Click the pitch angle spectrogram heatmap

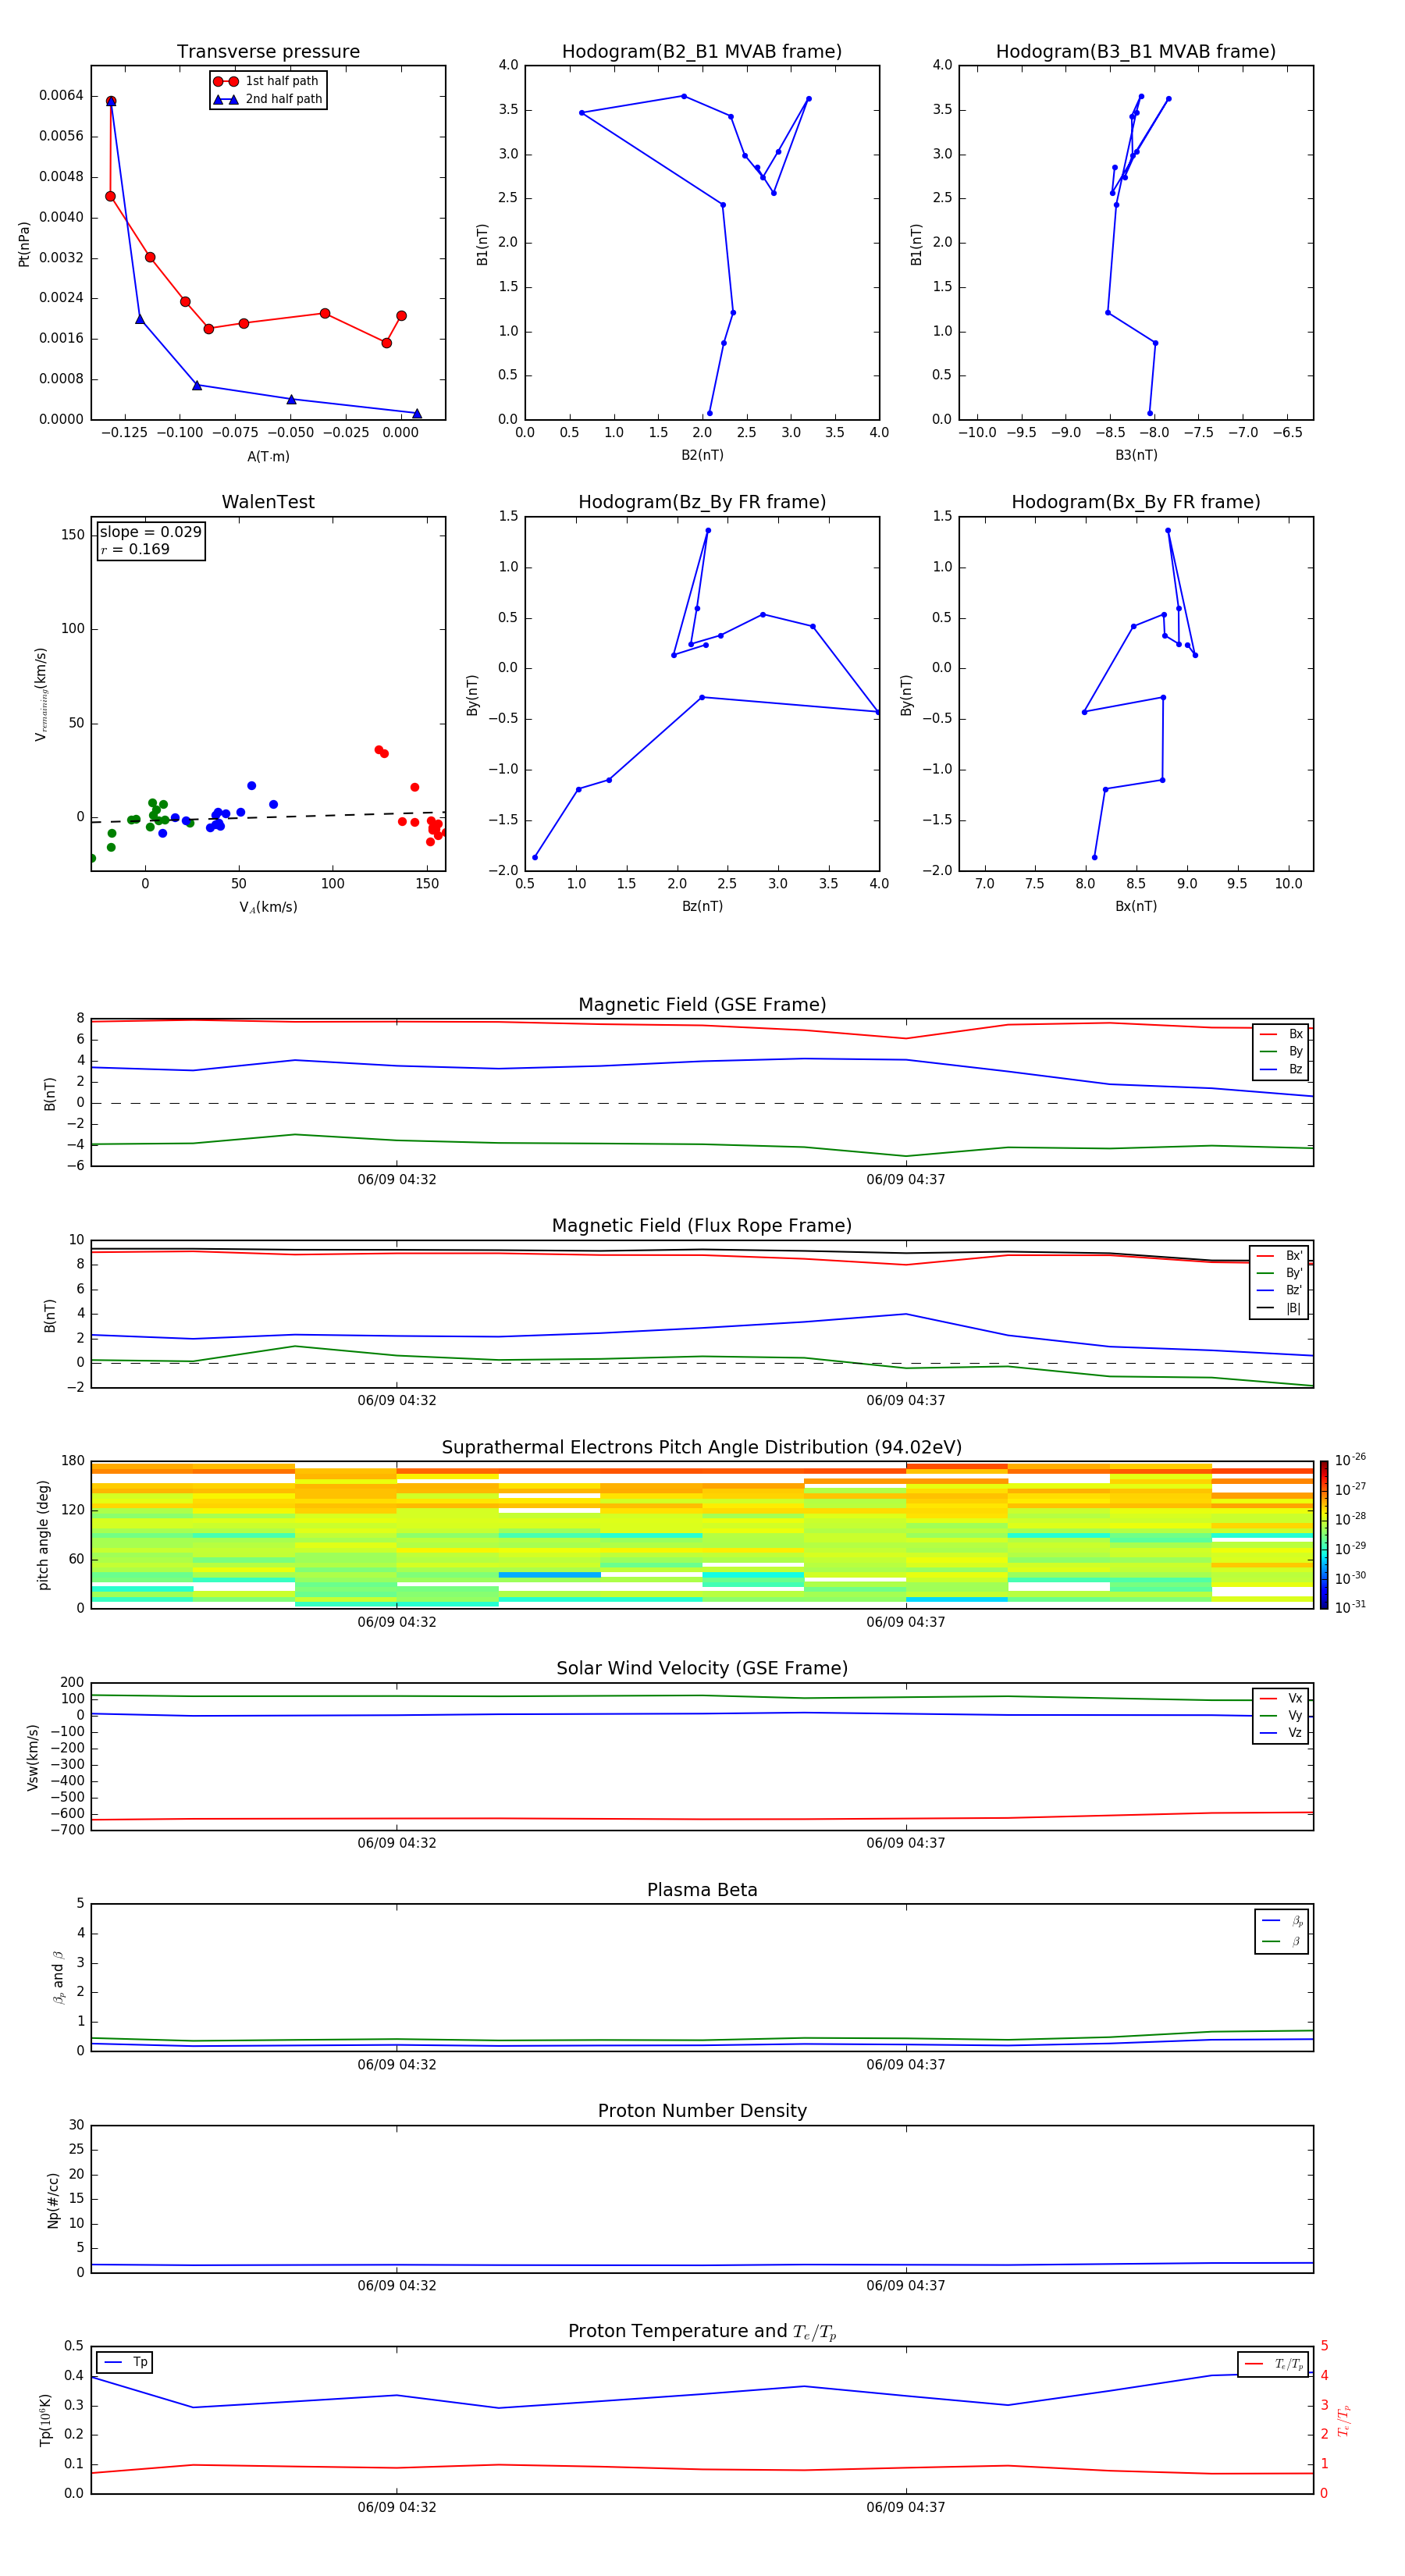pyautogui.click(x=702, y=1535)
